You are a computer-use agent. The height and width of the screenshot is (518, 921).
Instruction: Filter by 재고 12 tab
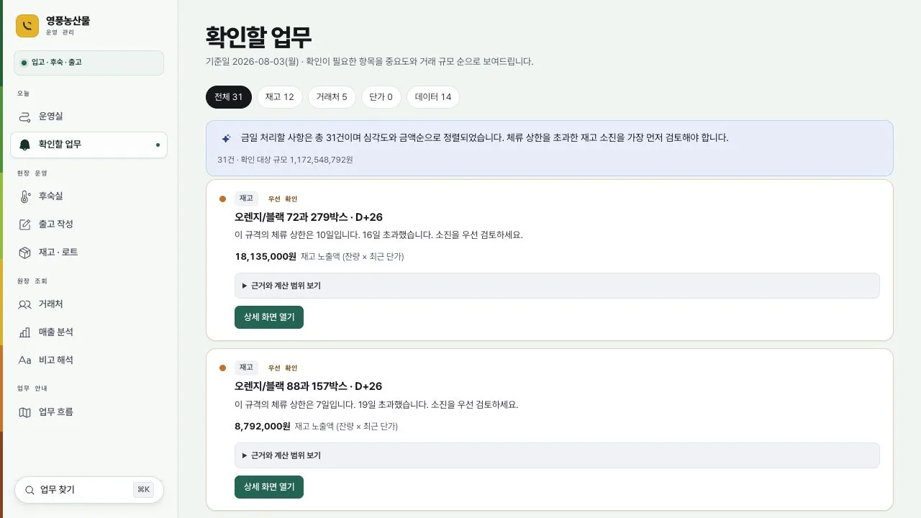tap(279, 97)
